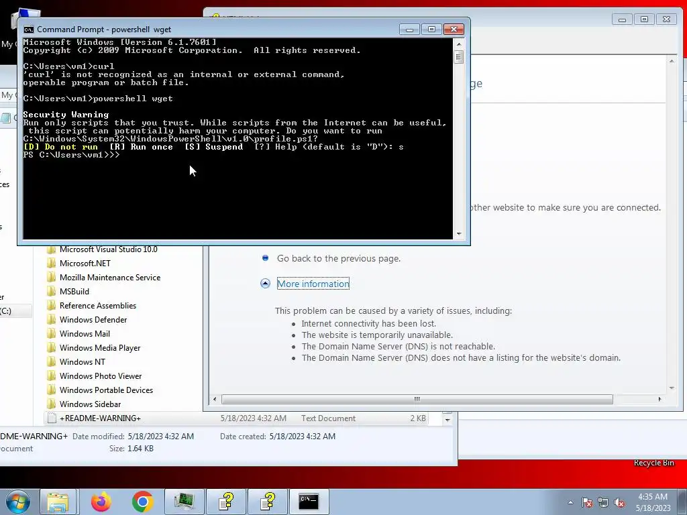Click the Text Document type cell

click(x=328, y=418)
